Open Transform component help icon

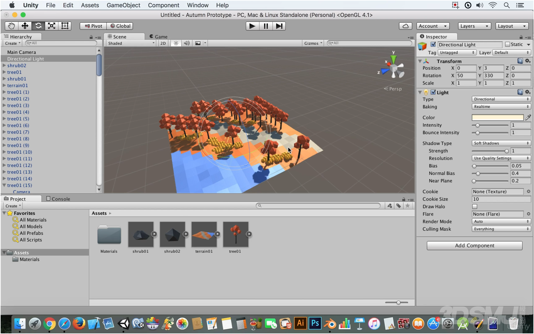click(x=520, y=61)
